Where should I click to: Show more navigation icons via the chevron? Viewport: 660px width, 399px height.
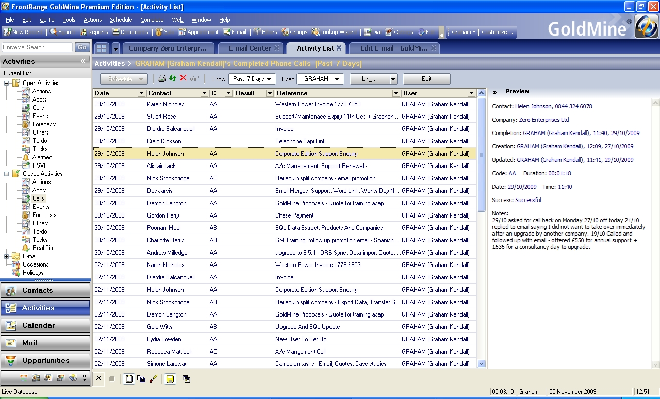[85, 378]
